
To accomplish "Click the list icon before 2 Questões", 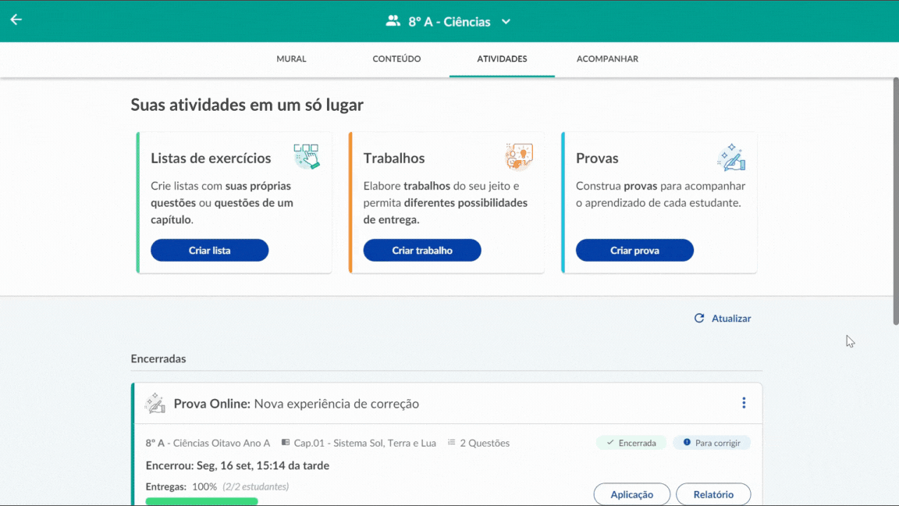I will (x=450, y=443).
